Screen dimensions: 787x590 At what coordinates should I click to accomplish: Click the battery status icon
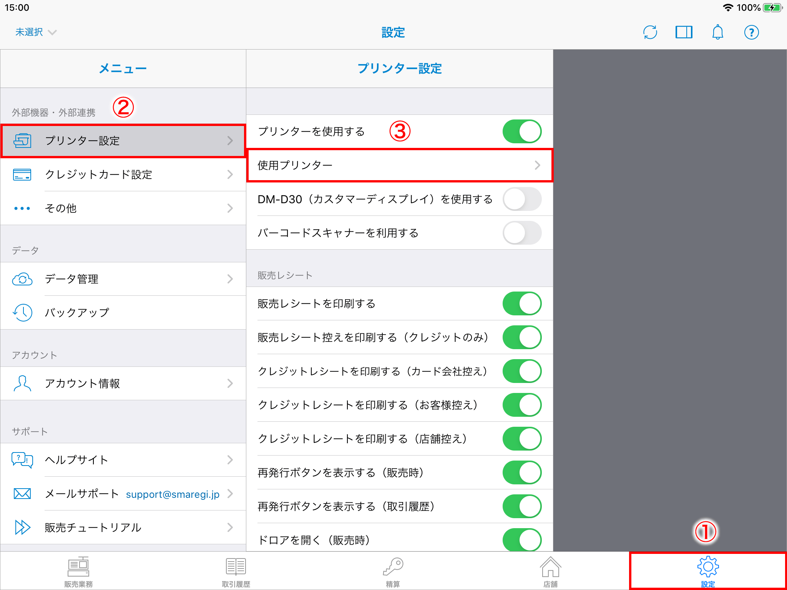[x=772, y=8]
